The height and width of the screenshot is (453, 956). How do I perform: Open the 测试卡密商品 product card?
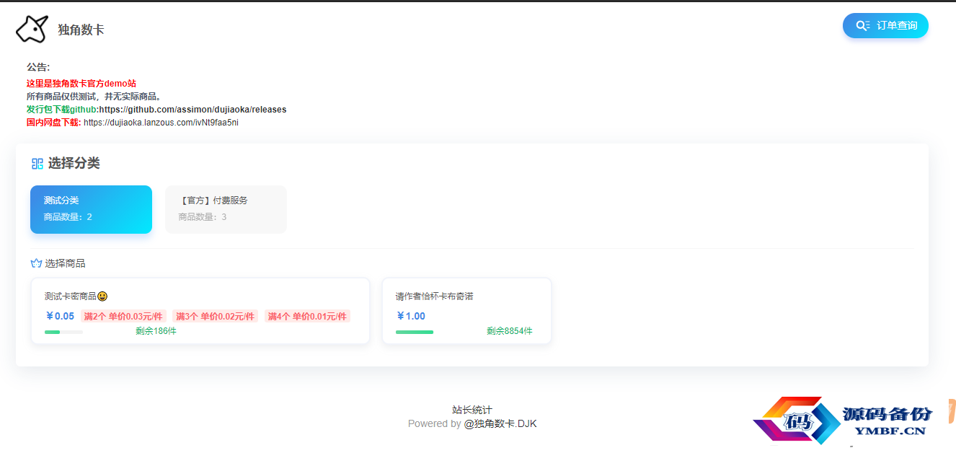tap(200, 311)
